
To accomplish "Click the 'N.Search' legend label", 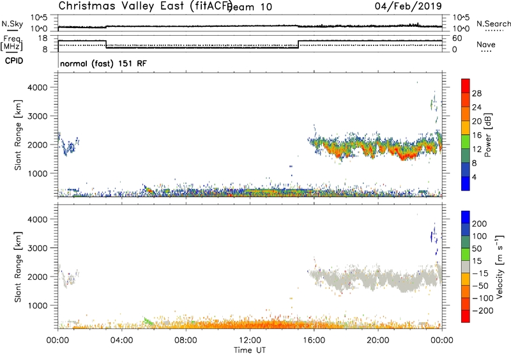I will (x=493, y=24).
